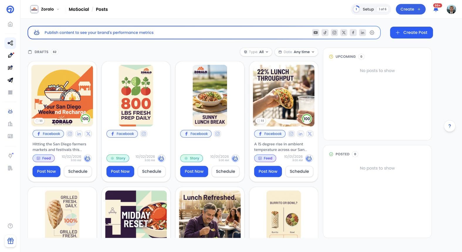
Task: Select Facebook tab on Sunny Lunch Break post
Action: click(196, 134)
